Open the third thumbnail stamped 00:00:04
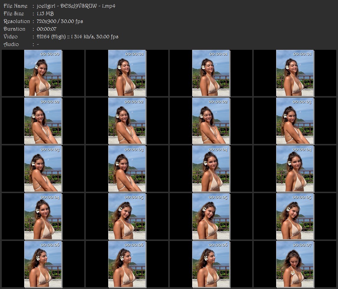The image size is (338, 289). (x=43, y=216)
